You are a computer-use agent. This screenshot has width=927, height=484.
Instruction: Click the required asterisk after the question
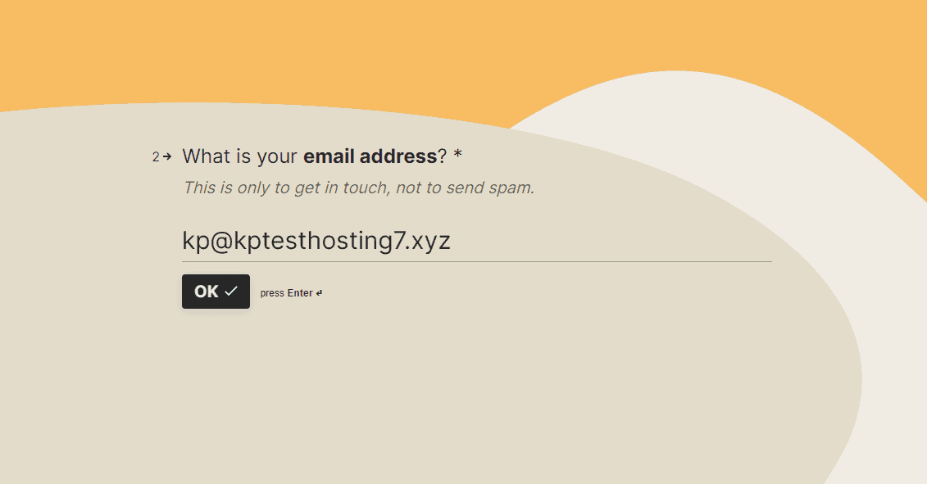click(x=457, y=156)
